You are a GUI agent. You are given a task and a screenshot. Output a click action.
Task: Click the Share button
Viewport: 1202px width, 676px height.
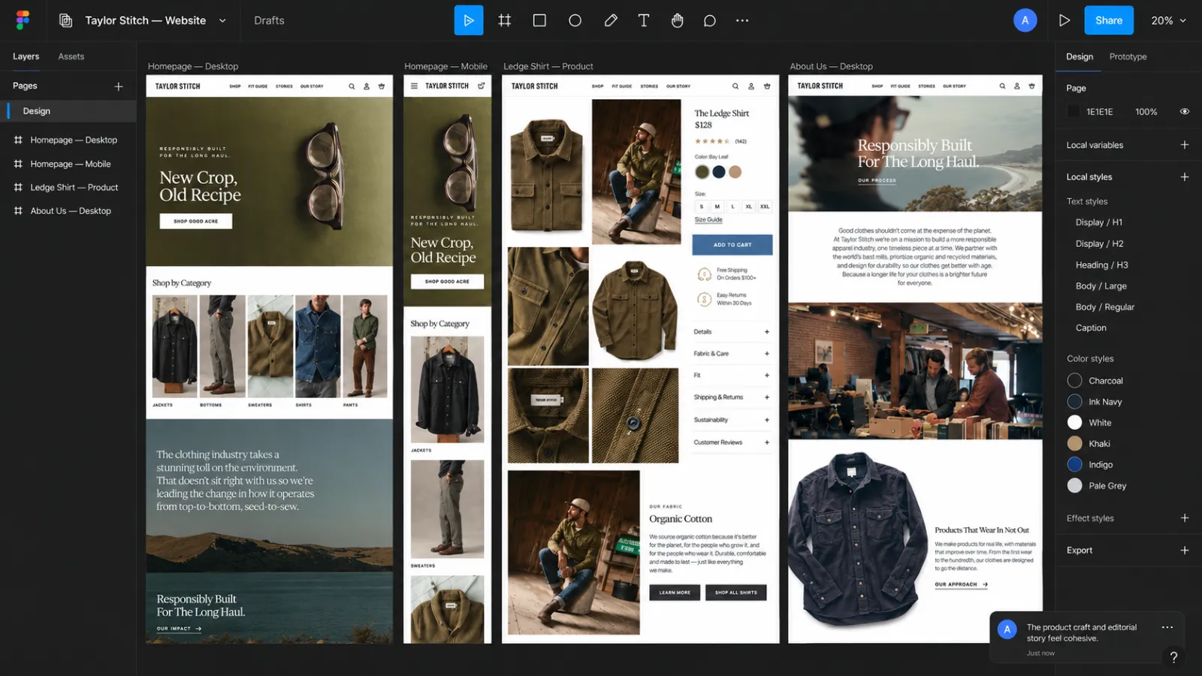coord(1109,20)
